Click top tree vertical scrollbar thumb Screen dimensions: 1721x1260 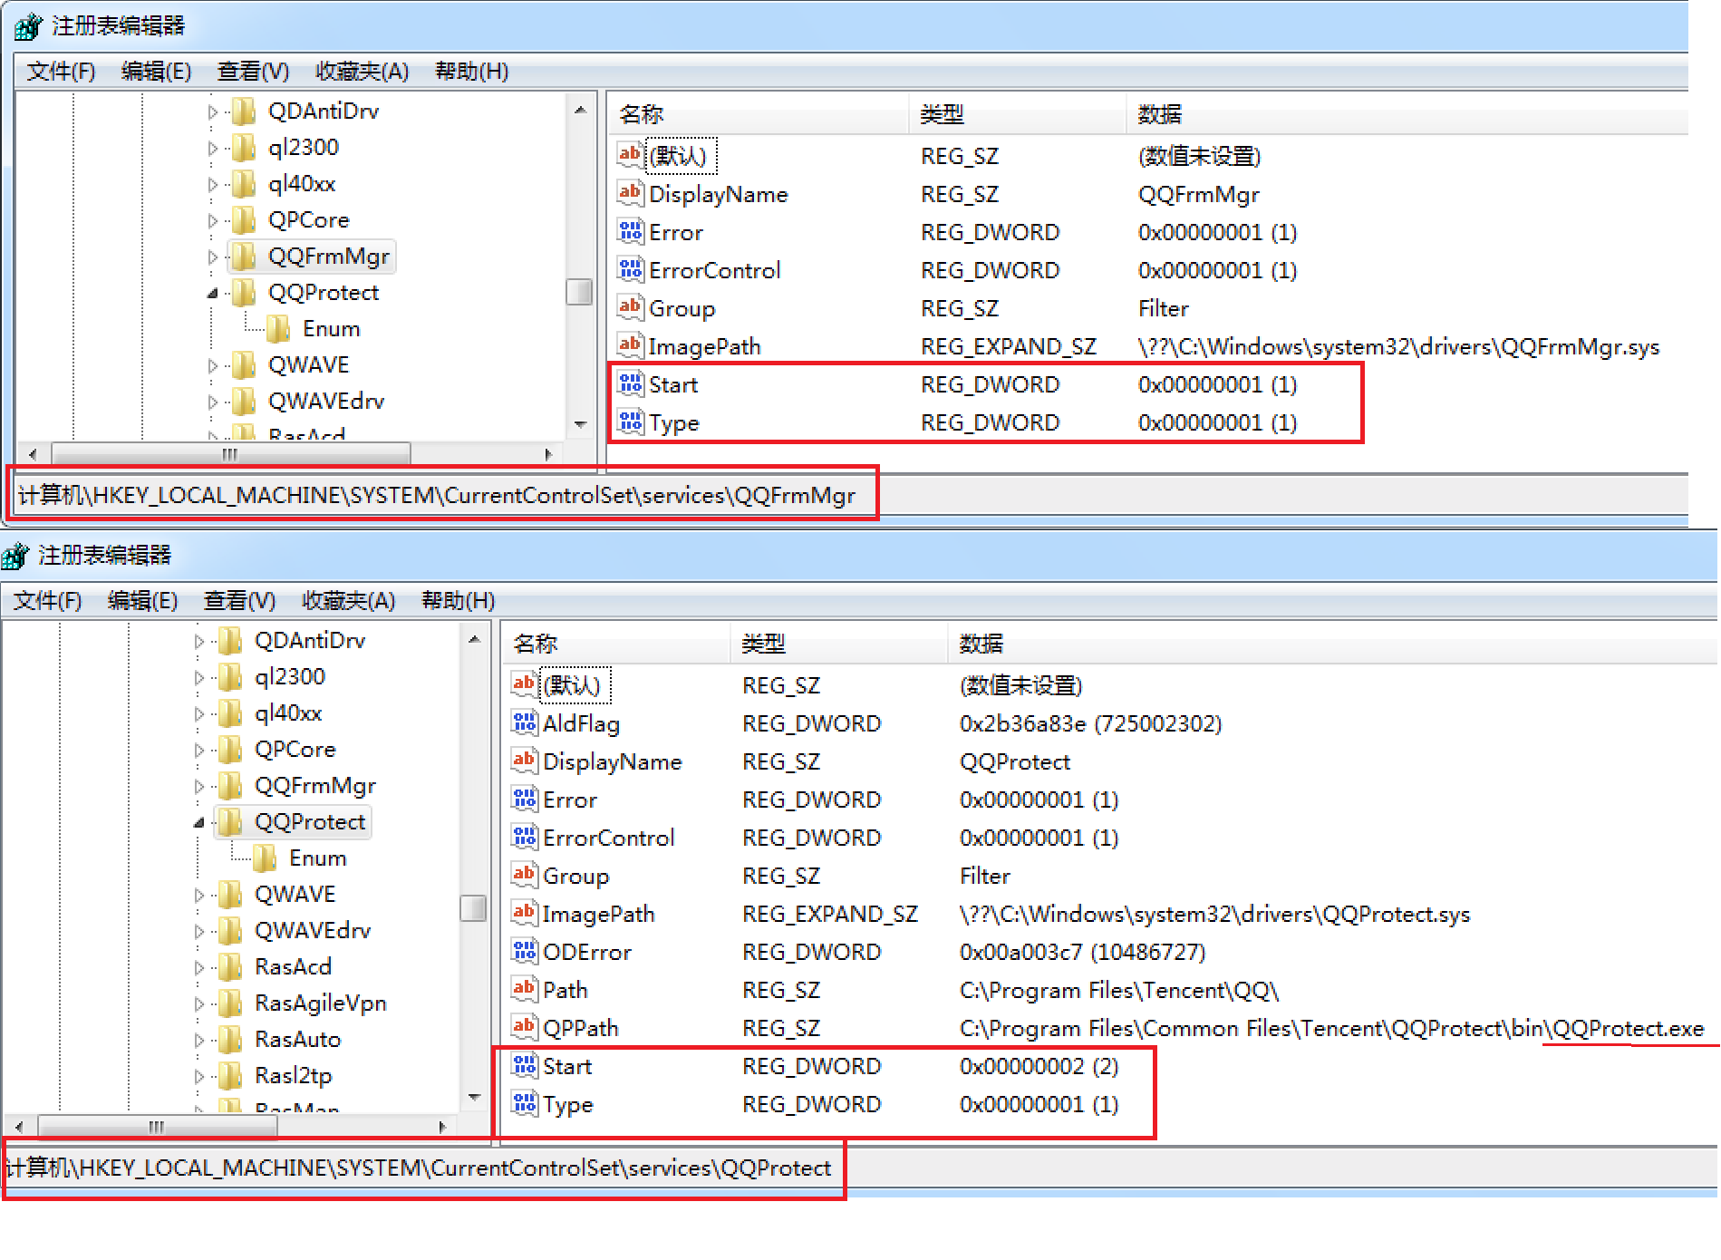point(579,292)
